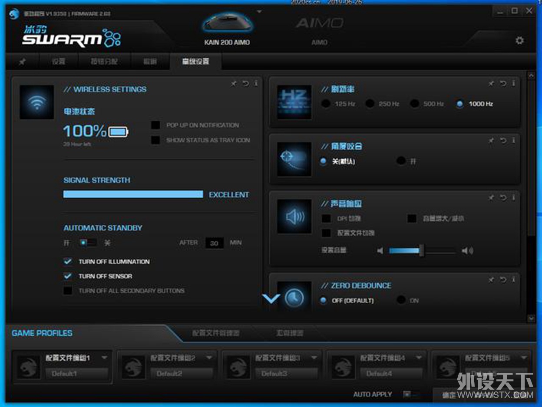Reset the 声音响应 sound feedback panel
This screenshot has height=407, width=542.
(503, 198)
